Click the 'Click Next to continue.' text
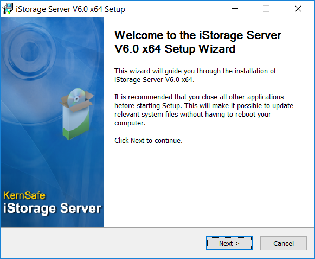The height and width of the screenshot is (259, 315). (x=149, y=140)
